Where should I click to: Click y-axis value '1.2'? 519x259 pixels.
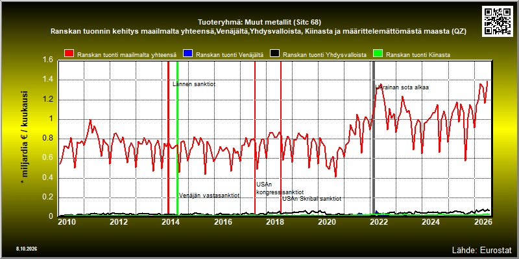[x=48, y=100]
